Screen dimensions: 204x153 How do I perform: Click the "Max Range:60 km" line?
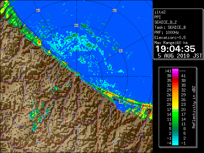click(x=171, y=43)
